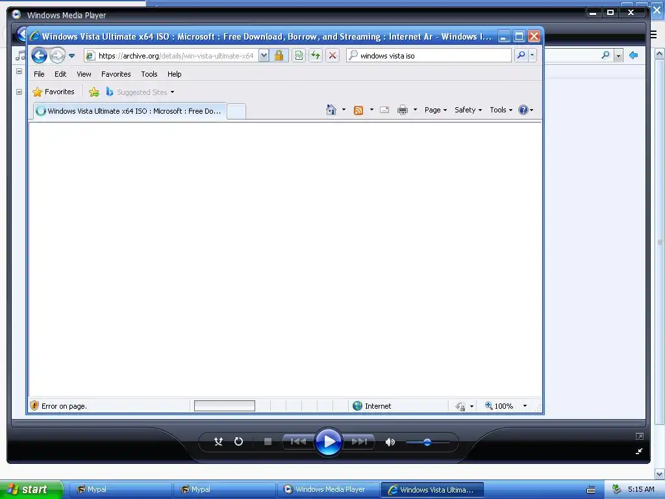The width and height of the screenshot is (665, 499).
Task: Click Media Player blue back arrow
Action: click(x=634, y=55)
